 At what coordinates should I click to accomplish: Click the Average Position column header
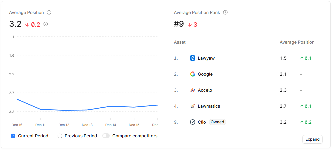(x=297, y=42)
